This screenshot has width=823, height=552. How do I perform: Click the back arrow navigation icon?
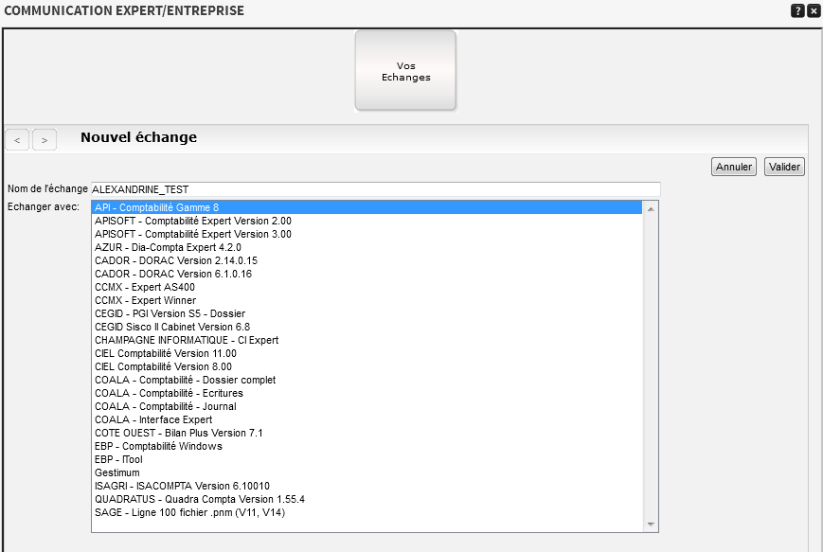(17, 139)
